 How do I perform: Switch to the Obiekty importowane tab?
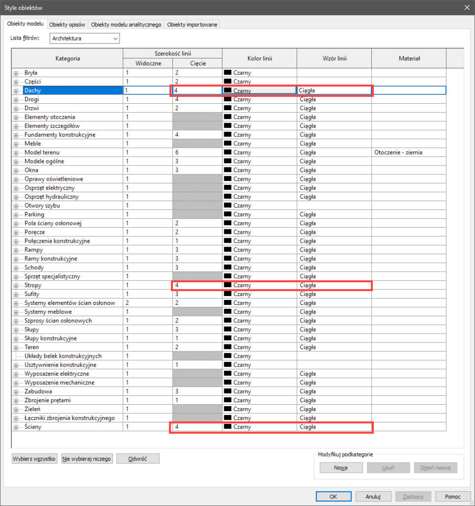(192, 25)
